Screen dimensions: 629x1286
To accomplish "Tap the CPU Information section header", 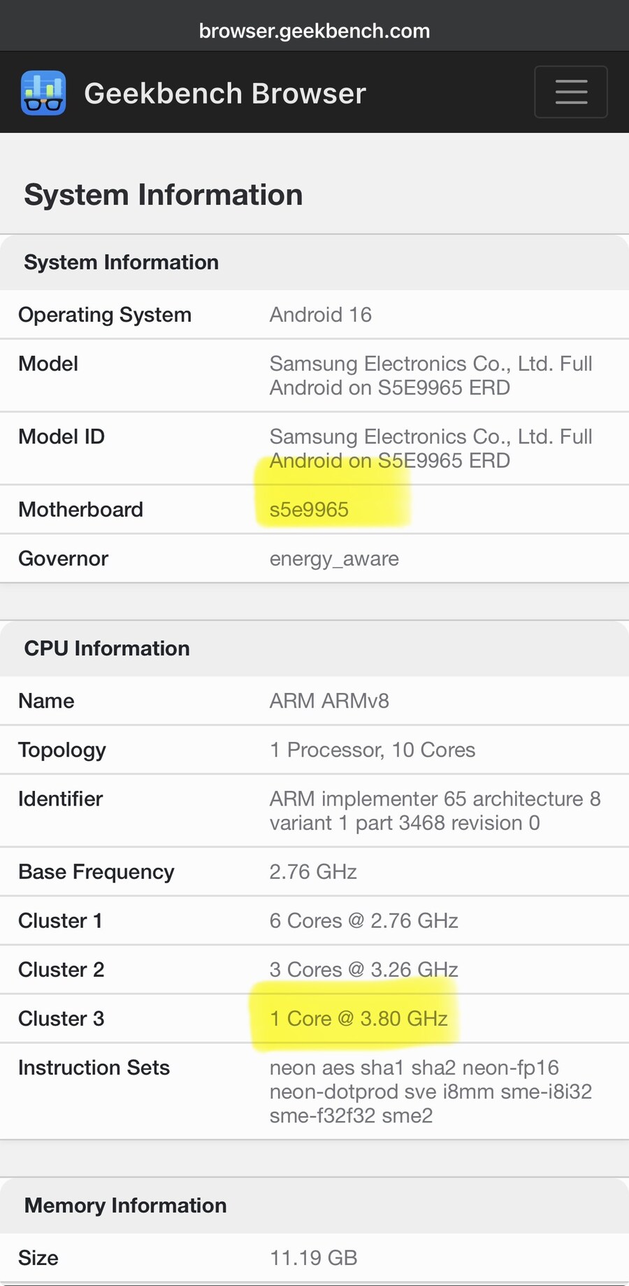I will pos(107,648).
